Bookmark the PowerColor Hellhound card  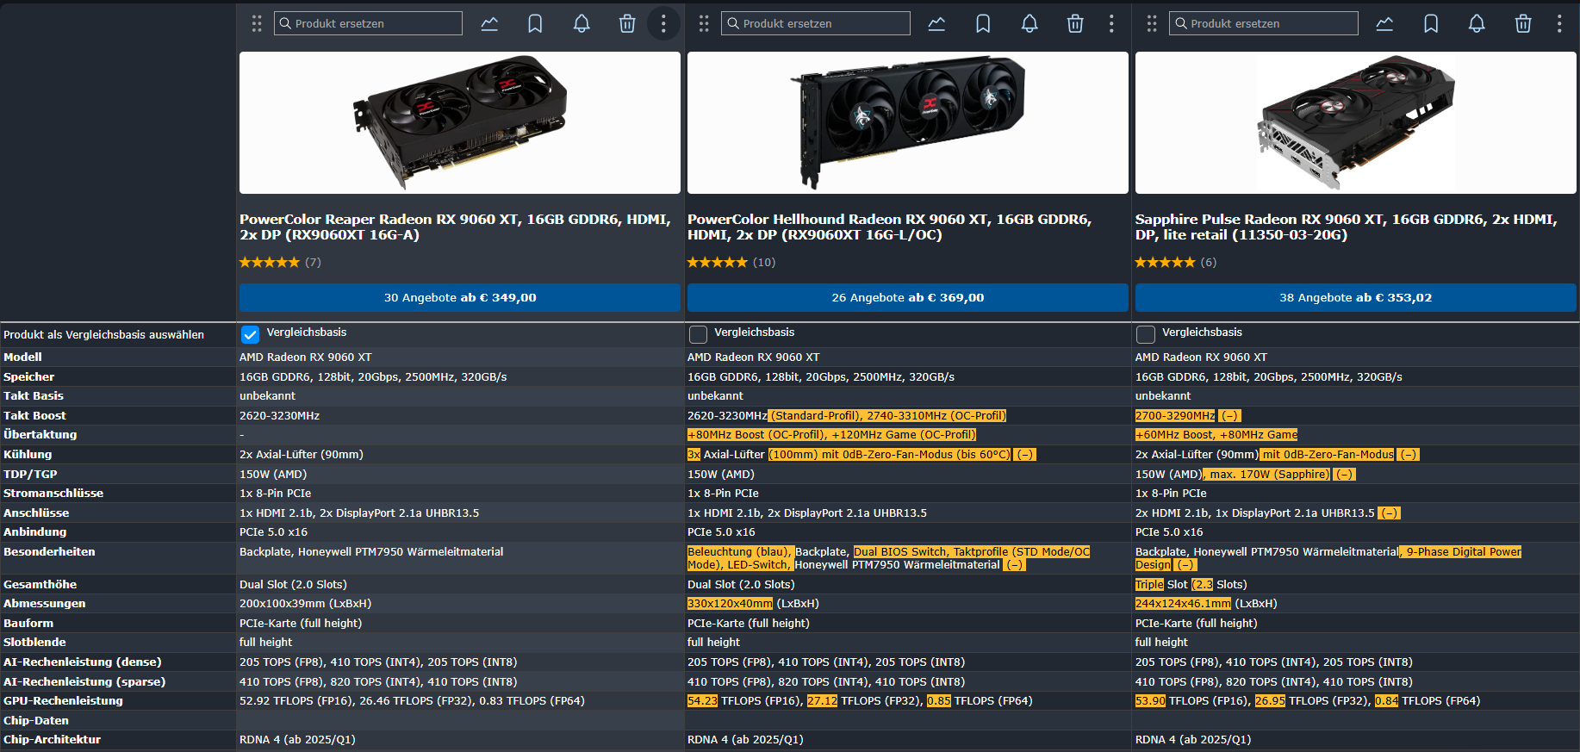coord(983,23)
